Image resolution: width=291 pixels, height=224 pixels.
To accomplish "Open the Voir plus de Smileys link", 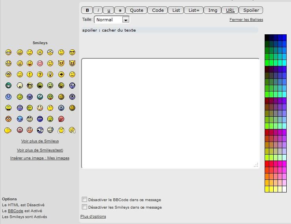I will pyautogui.click(x=40, y=141).
